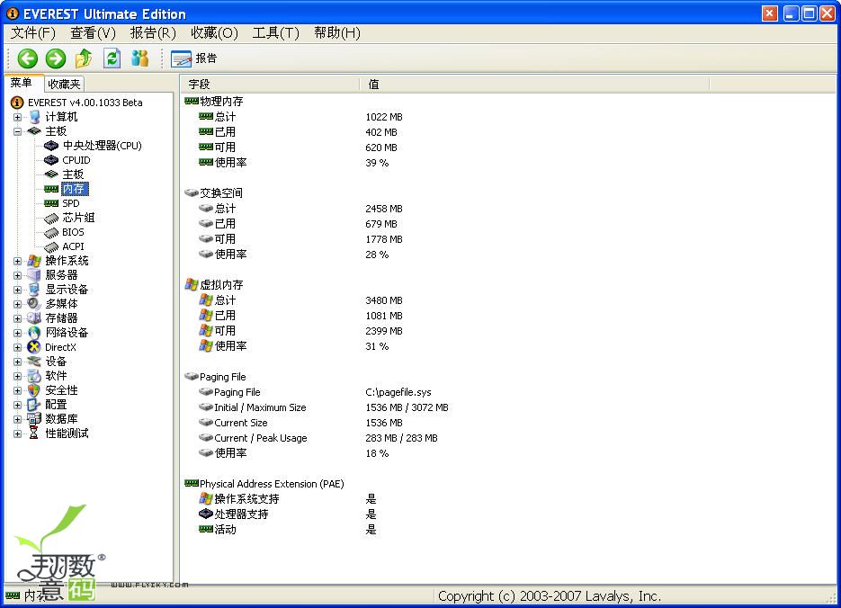Click the copyright Lavalys status bar text
This screenshot has width=841, height=608.
(x=550, y=596)
